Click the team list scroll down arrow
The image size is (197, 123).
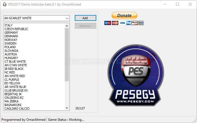pos(67,108)
